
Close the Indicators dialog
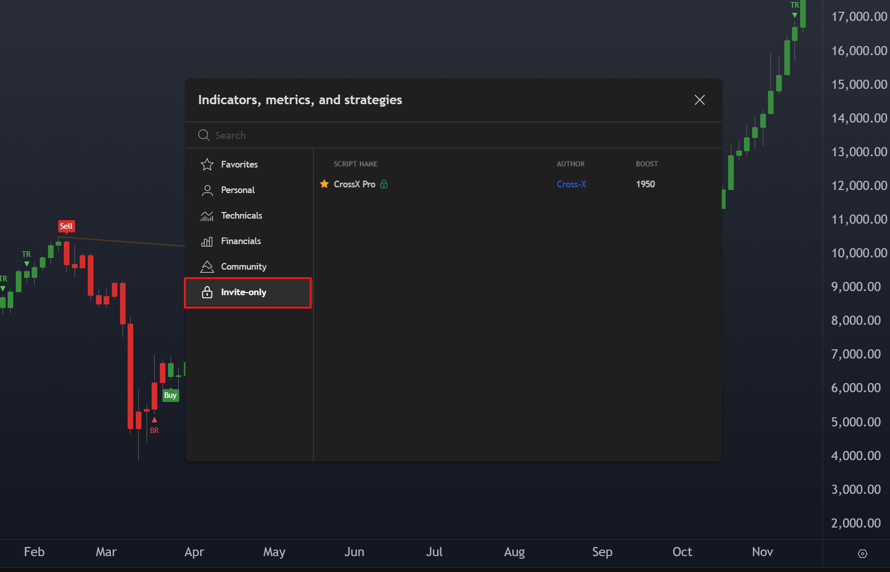[700, 100]
